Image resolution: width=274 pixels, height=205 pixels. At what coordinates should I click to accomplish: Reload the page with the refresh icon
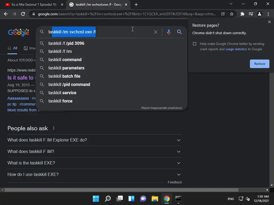23,14
